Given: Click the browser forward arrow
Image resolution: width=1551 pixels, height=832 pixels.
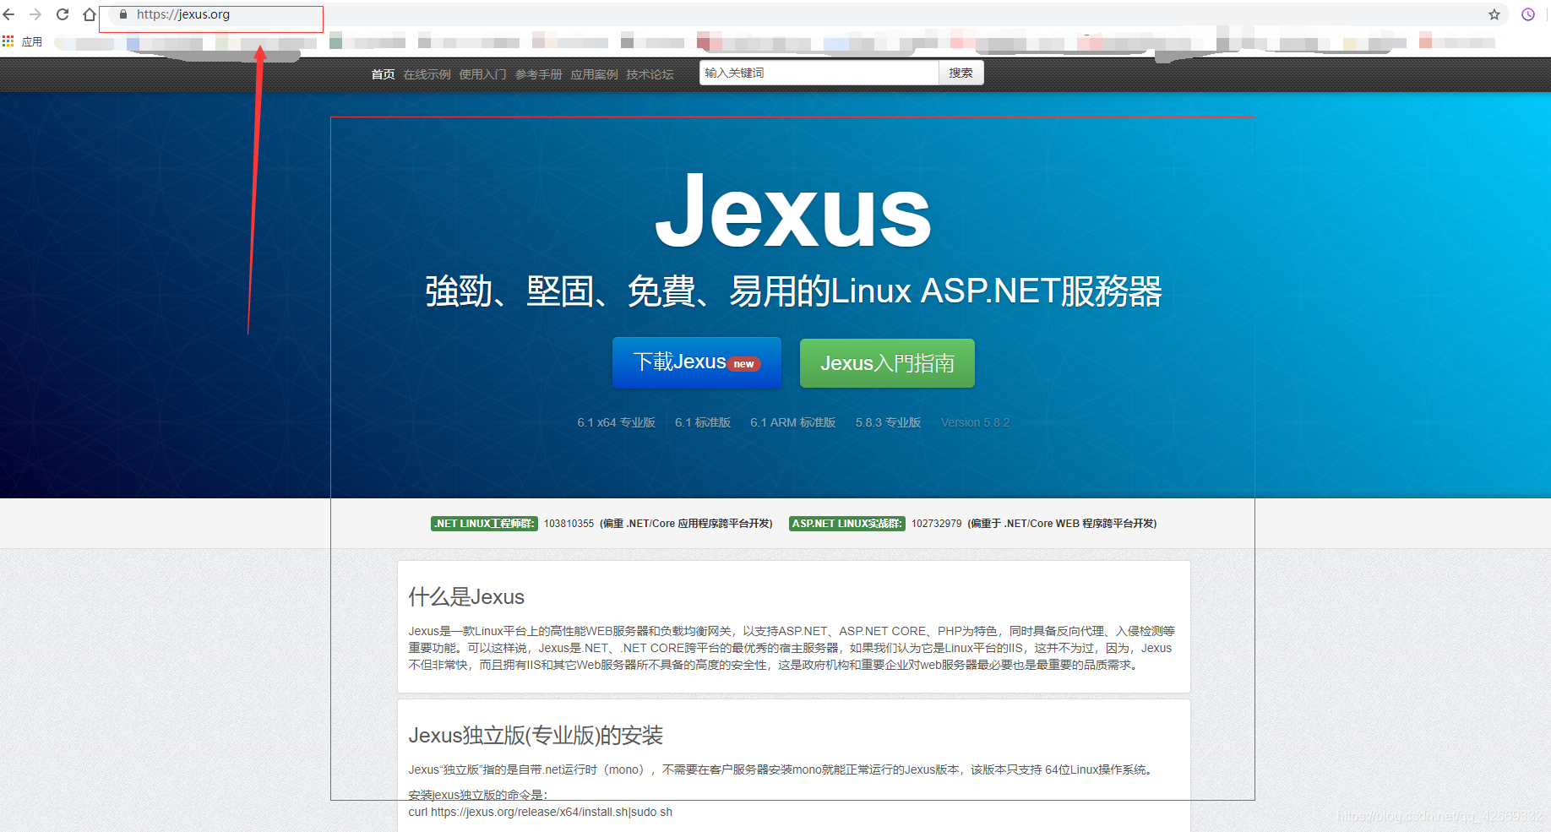Looking at the screenshot, I should pyautogui.click(x=35, y=14).
